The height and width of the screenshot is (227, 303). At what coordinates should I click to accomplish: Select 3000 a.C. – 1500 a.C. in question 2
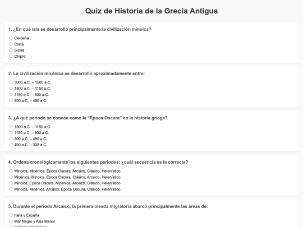(x=11, y=82)
